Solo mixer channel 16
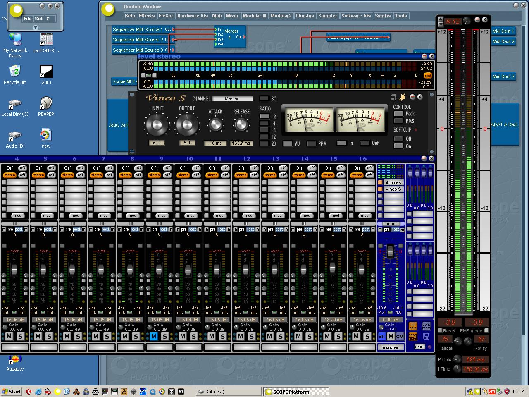This screenshot has height=397, width=529. 367,336
